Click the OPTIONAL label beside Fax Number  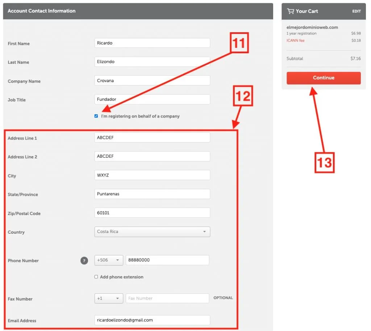223,298
